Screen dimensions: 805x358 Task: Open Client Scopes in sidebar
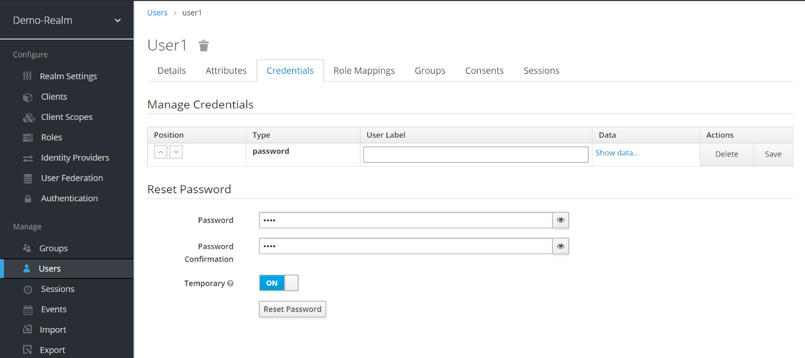pos(67,117)
